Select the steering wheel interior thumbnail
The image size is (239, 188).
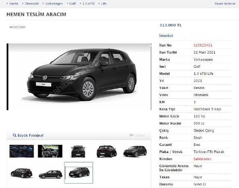pyautogui.click(x=50, y=151)
